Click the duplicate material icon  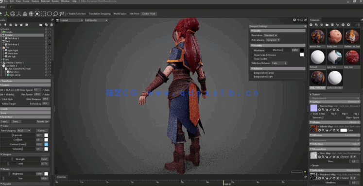(x=316, y=25)
